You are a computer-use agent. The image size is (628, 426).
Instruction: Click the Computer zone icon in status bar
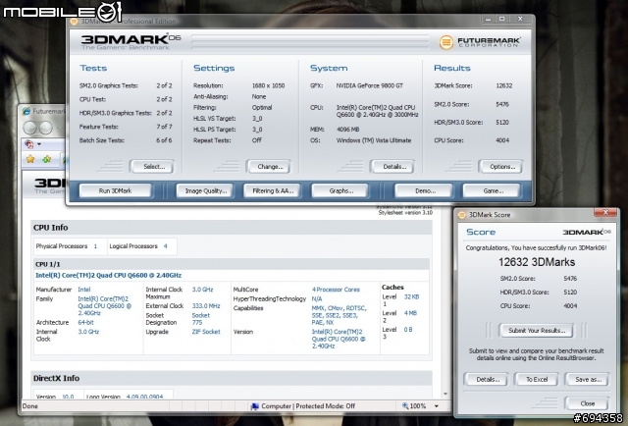click(x=254, y=406)
